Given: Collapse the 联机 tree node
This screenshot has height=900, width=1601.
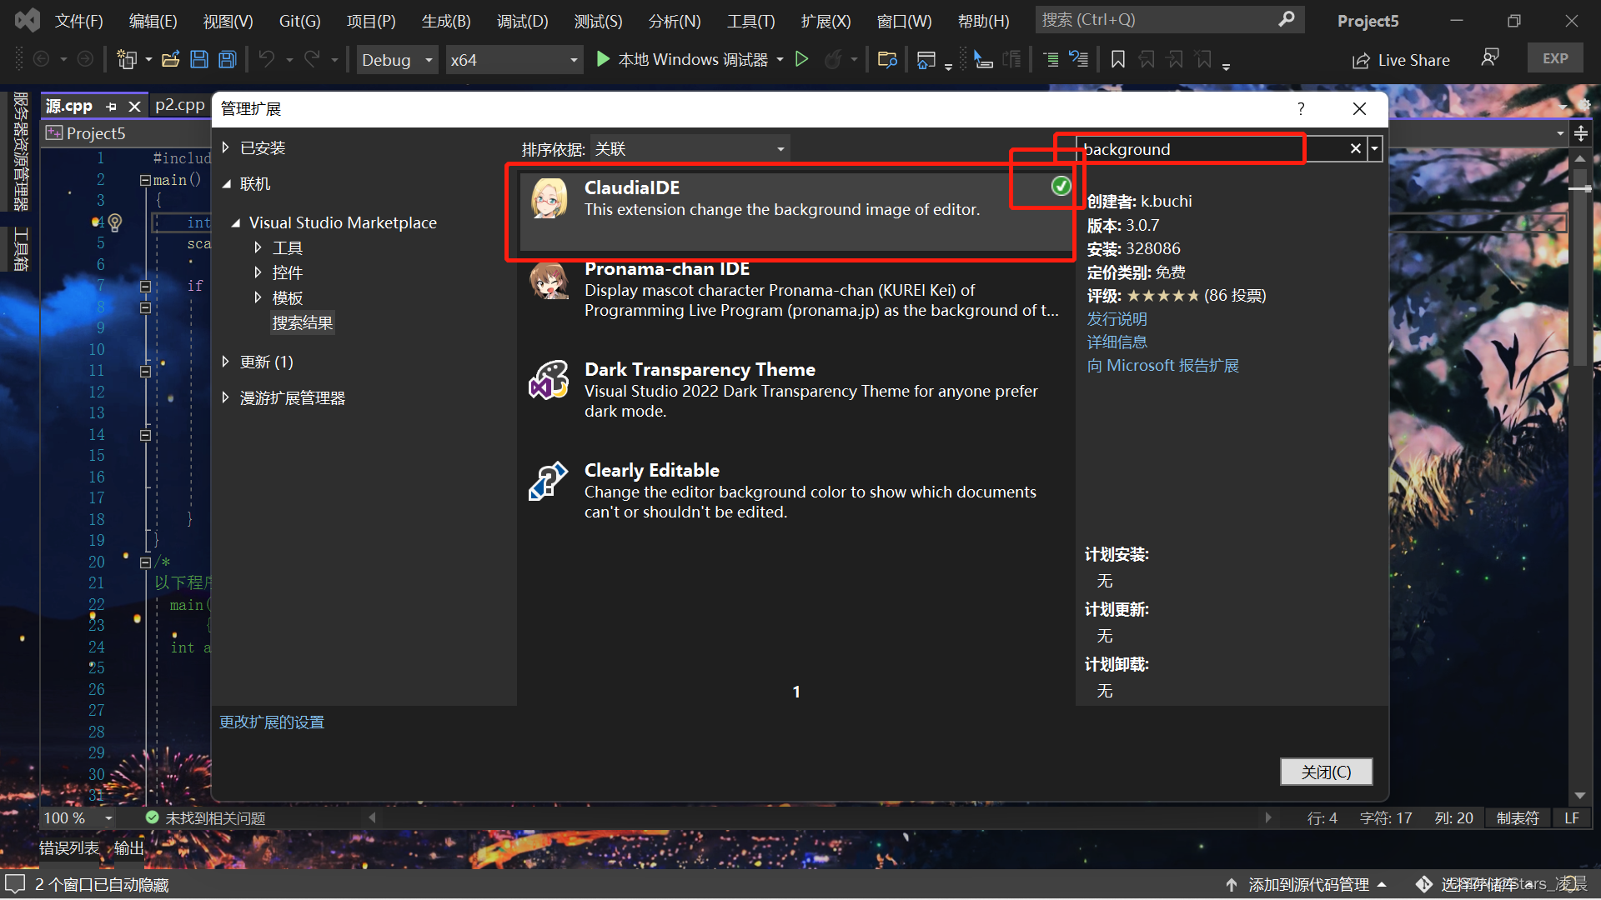Looking at the screenshot, I should (x=226, y=184).
